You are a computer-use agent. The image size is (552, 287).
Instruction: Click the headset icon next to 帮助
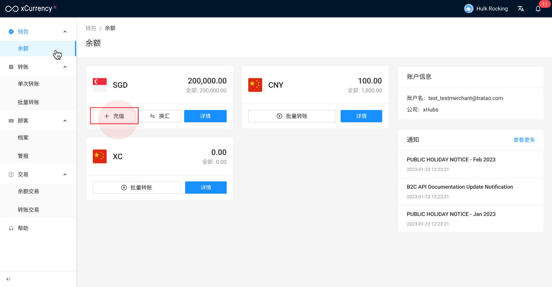pyautogui.click(x=11, y=228)
